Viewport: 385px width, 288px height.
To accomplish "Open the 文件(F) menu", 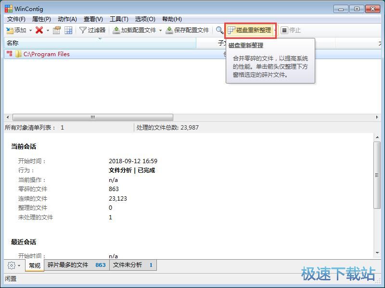I will [16, 19].
